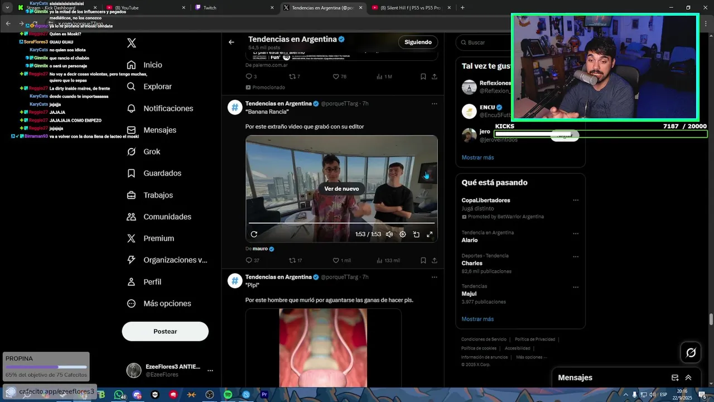The height and width of the screenshot is (402, 714).
Task: Open Mostrar más under Tal vez te guste
Action: coord(477,157)
